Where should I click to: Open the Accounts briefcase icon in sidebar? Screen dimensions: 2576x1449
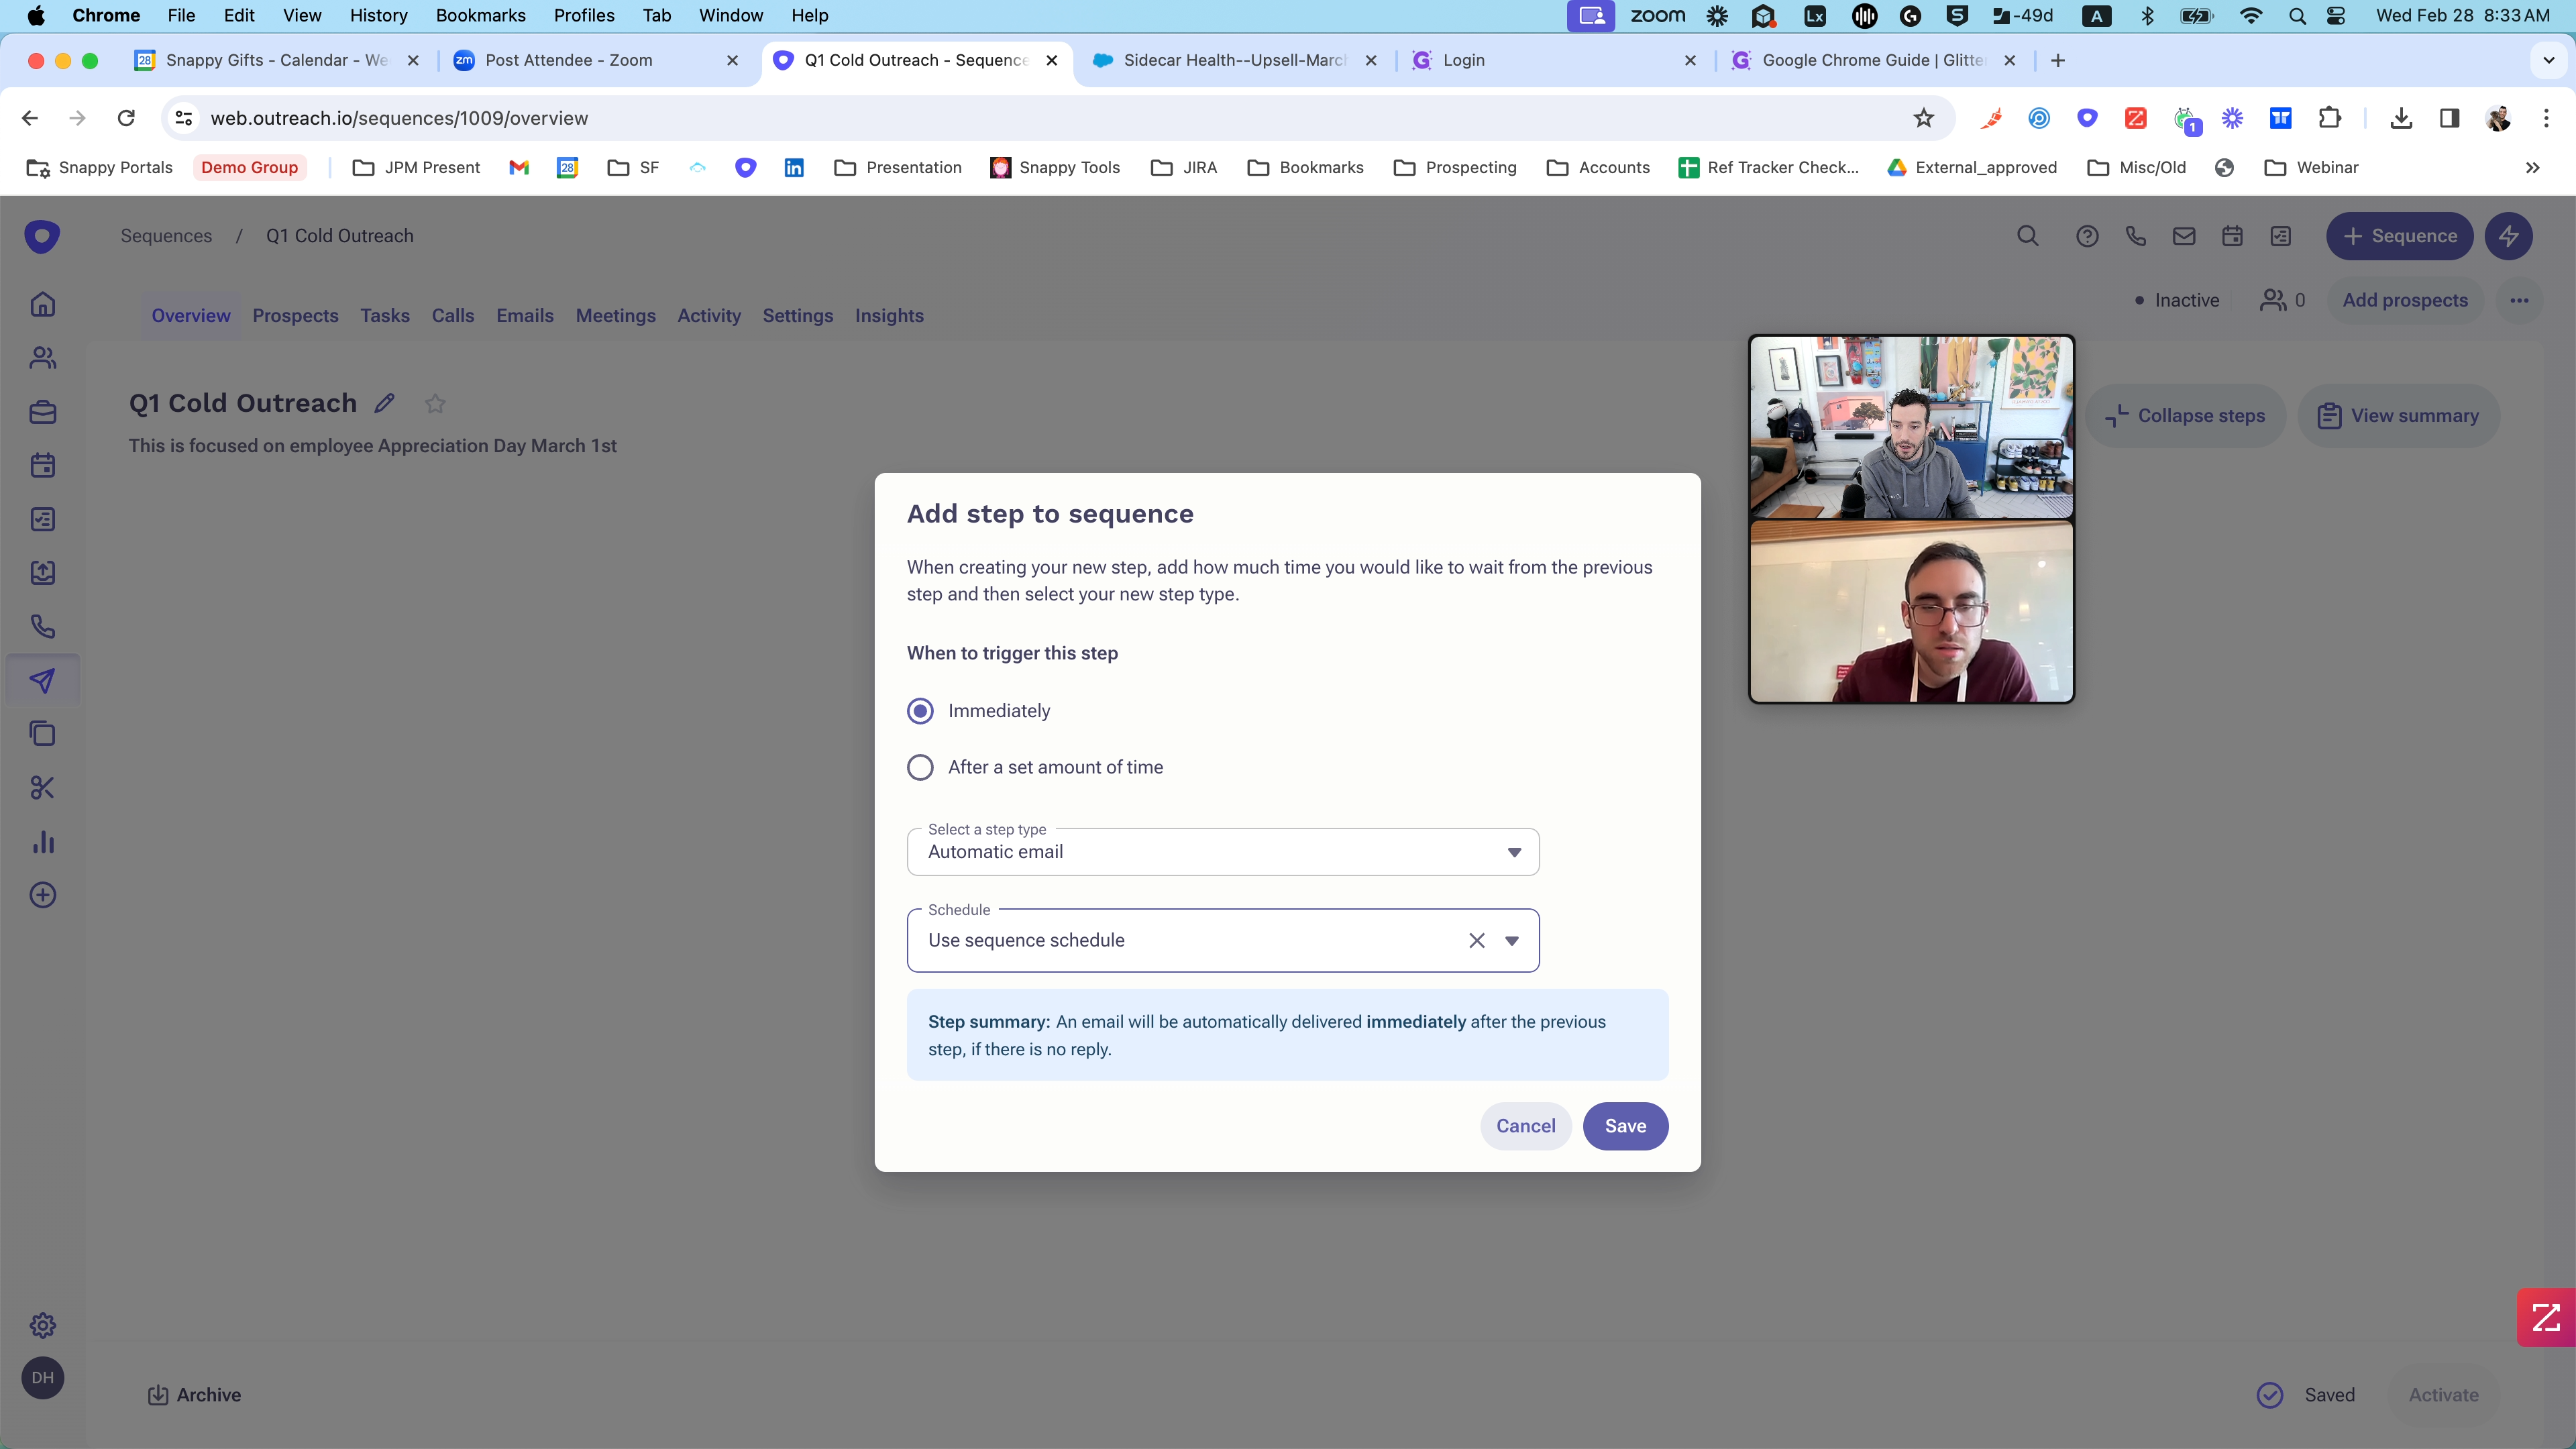(x=42, y=412)
